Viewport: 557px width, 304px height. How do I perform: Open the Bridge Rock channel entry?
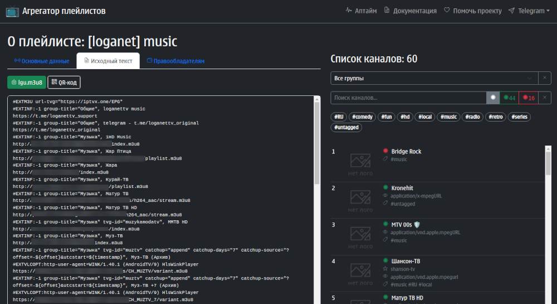406,152
